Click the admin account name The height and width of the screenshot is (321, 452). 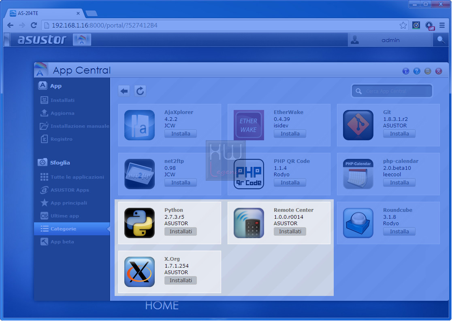click(390, 40)
